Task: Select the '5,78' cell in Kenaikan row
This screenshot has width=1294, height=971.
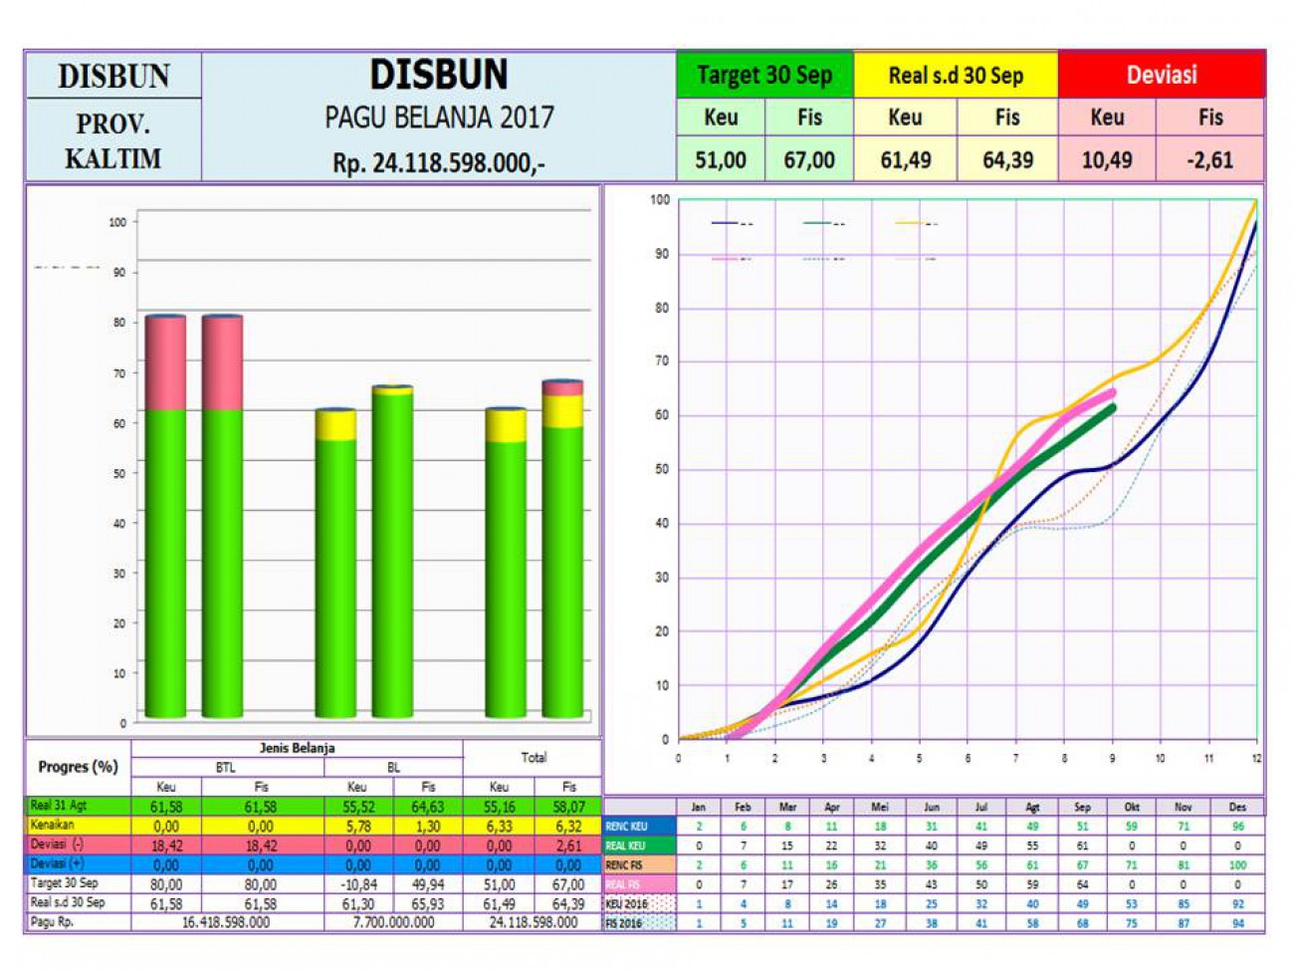Action: point(358,827)
